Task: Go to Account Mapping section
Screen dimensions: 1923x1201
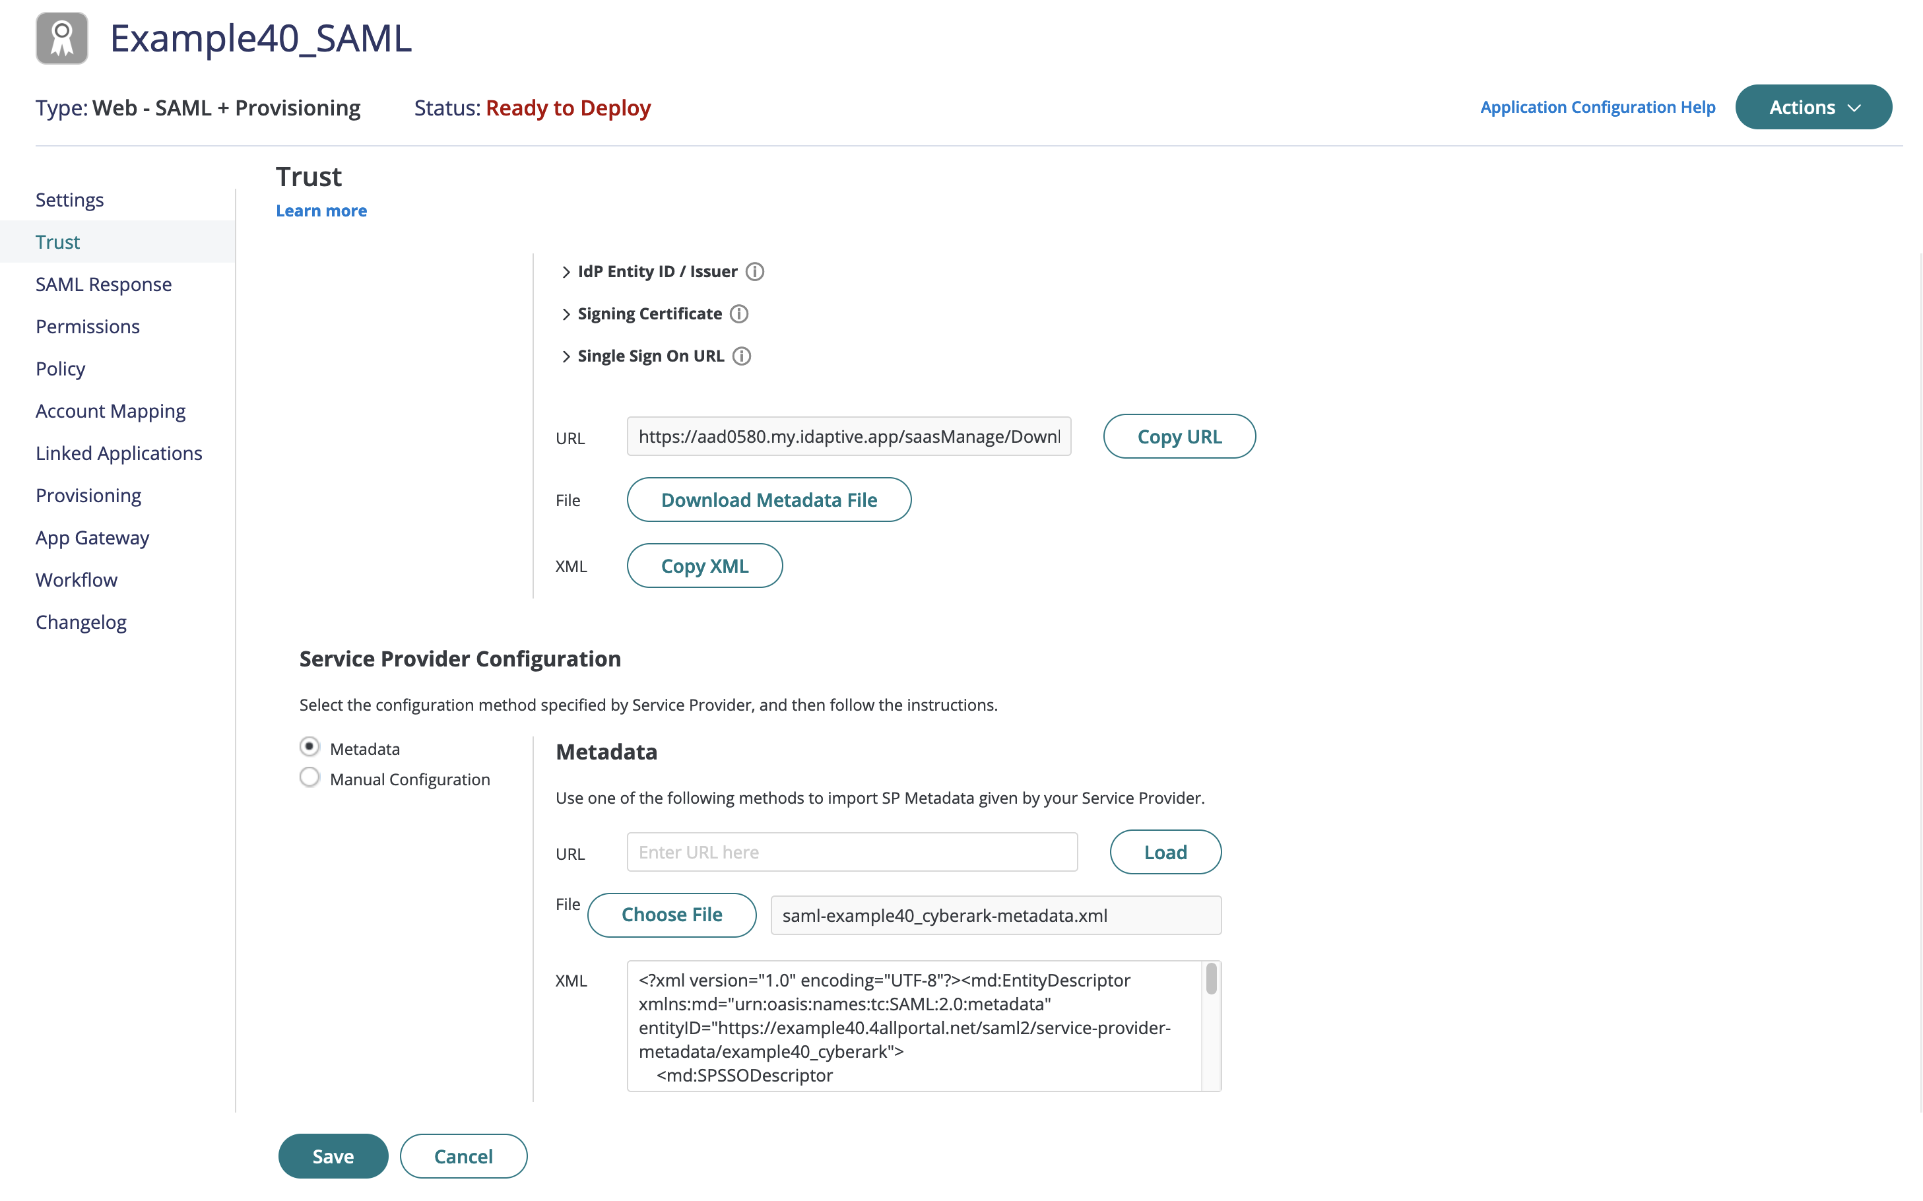Action: click(110, 410)
